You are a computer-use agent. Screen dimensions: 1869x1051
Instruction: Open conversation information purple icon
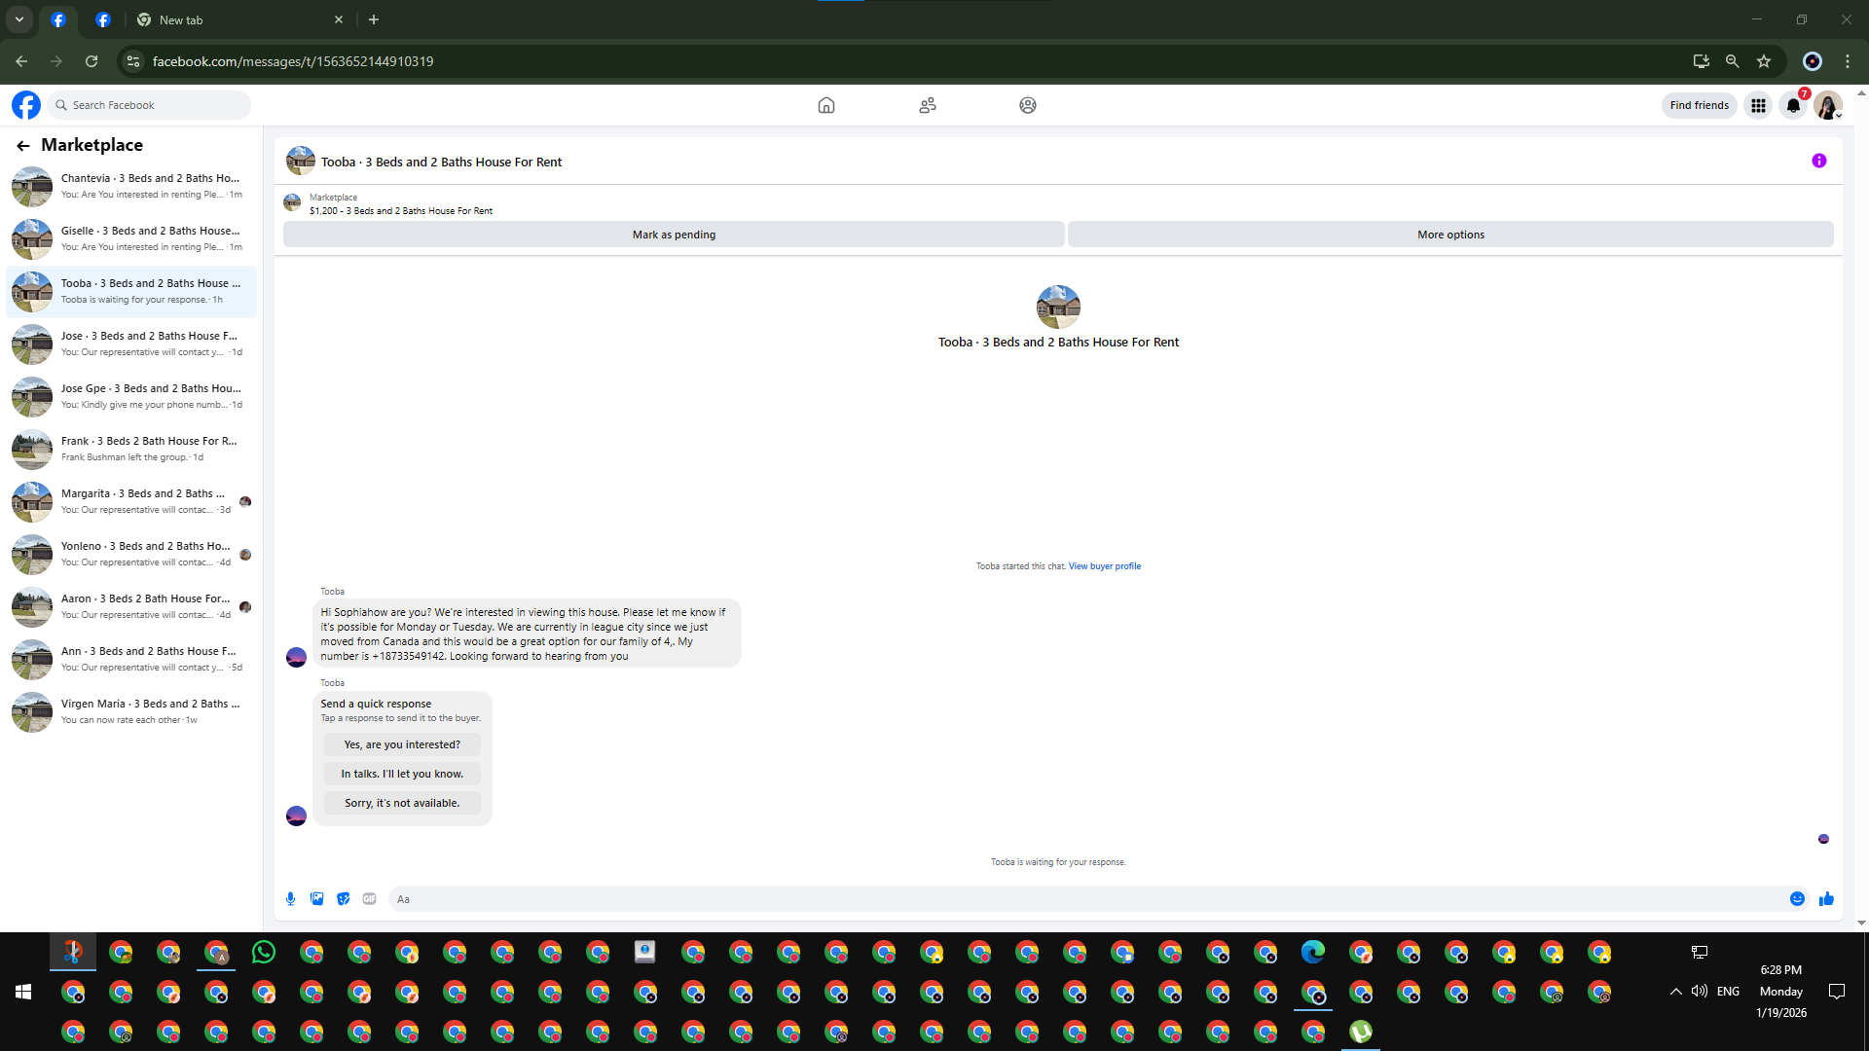(x=1818, y=162)
